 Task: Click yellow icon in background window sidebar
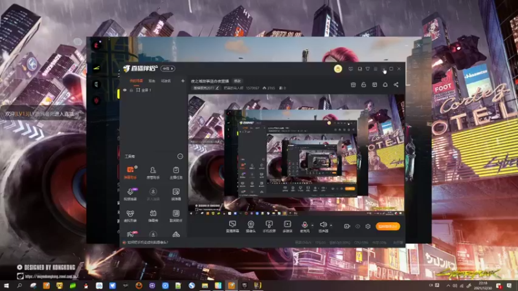point(96,69)
